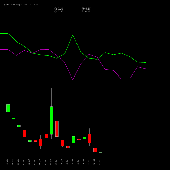Click the red candle for 01 Jul

[x=24, y=133]
